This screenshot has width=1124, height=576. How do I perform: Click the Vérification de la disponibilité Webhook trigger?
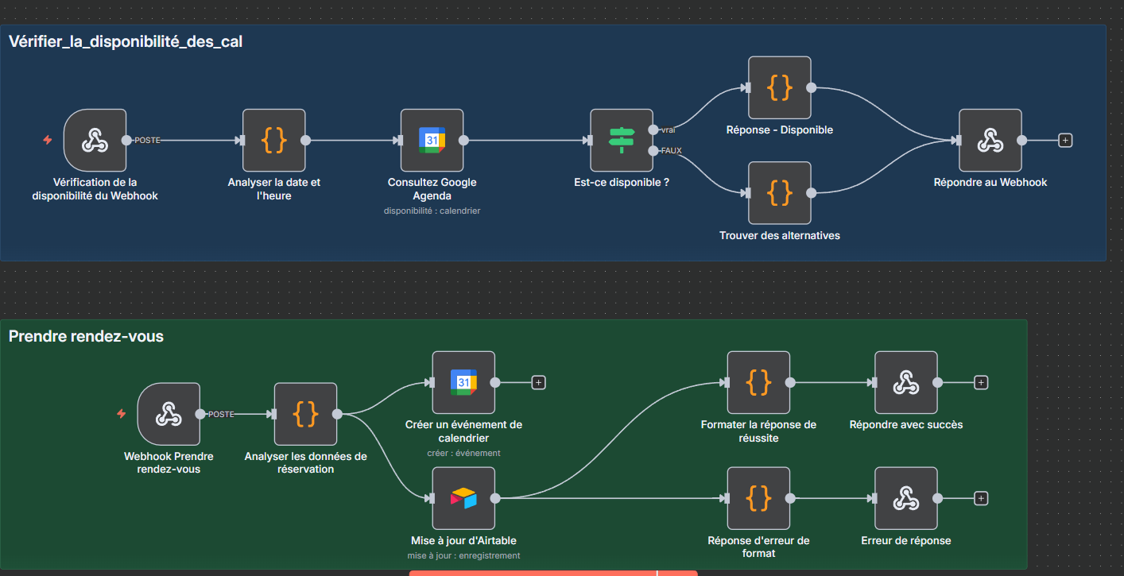coord(95,141)
